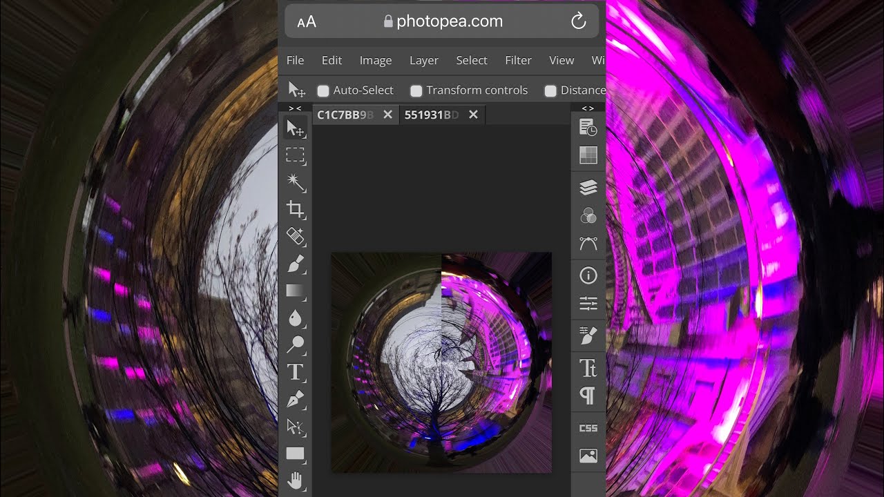Open the History panel
Image resolution: width=884 pixels, height=497 pixels.
pyautogui.click(x=588, y=128)
